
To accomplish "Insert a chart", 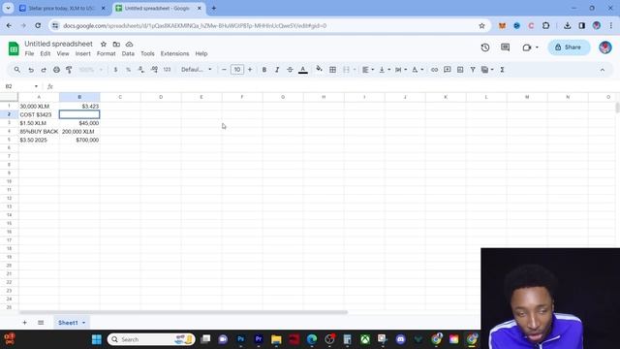I will tap(460, 70).
